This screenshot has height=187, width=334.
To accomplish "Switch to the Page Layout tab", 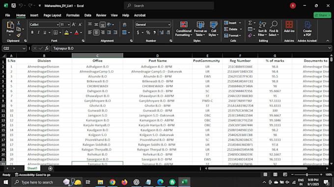I will click(x=52, y=15).
